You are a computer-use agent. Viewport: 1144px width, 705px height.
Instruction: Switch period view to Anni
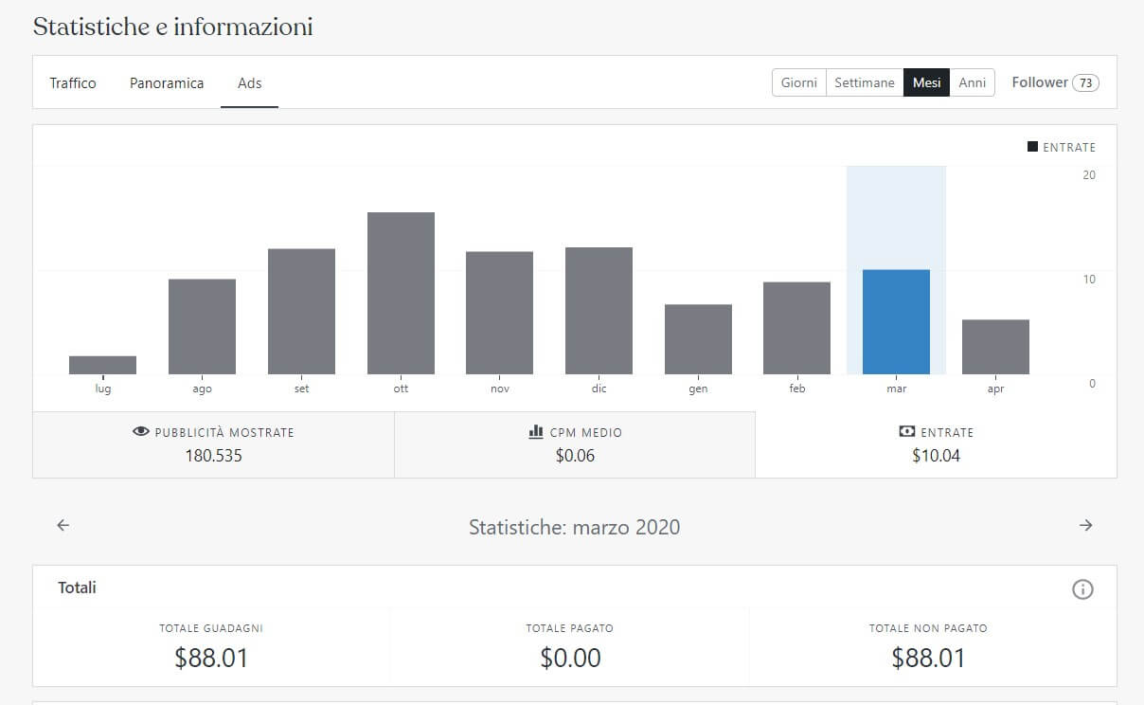972,83
